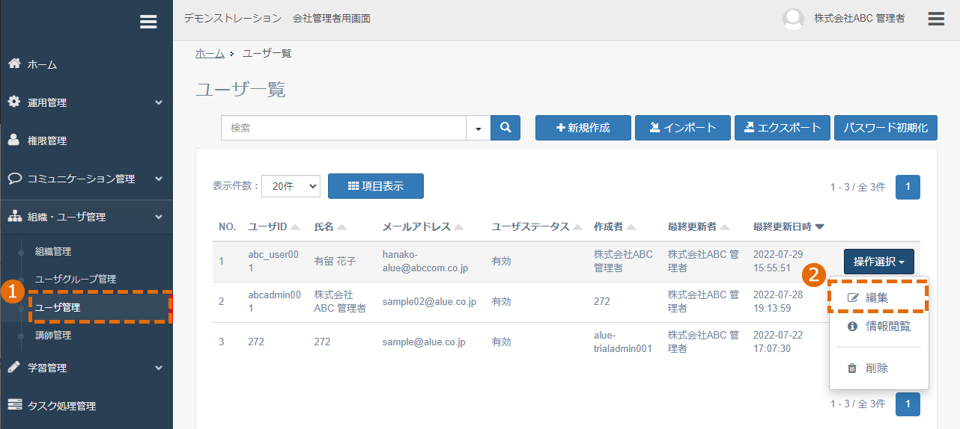Click top pagination page 1

tap(908, 187)
